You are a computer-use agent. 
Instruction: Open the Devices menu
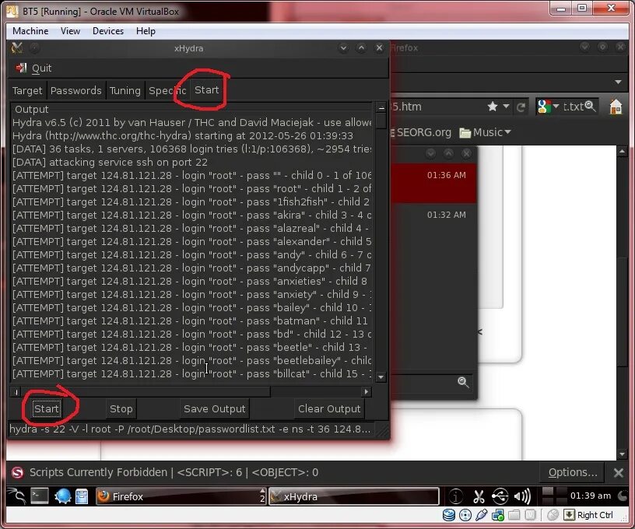[108, 31]
